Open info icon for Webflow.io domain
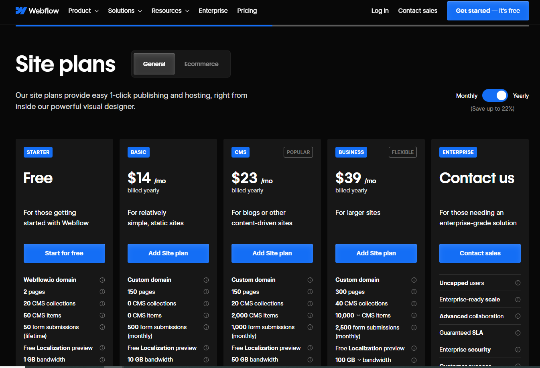Image resolution: width=540 pixels, height=368 pixels. pos(102,280)
